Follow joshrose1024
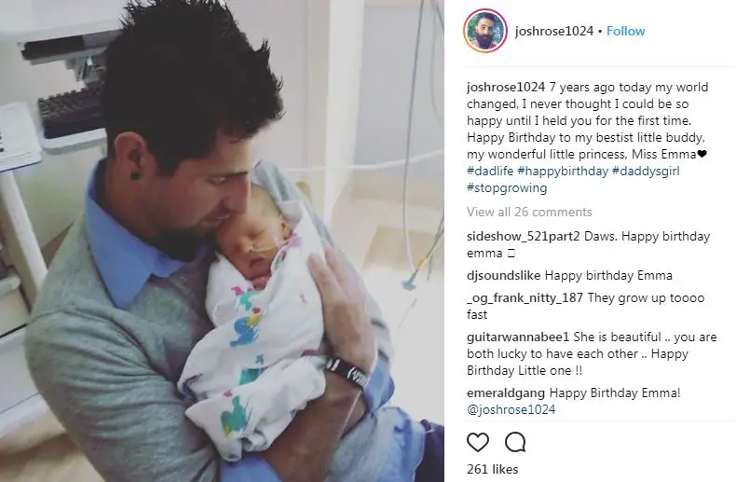This screenshot has width=736, height=482. coord(626,31)
